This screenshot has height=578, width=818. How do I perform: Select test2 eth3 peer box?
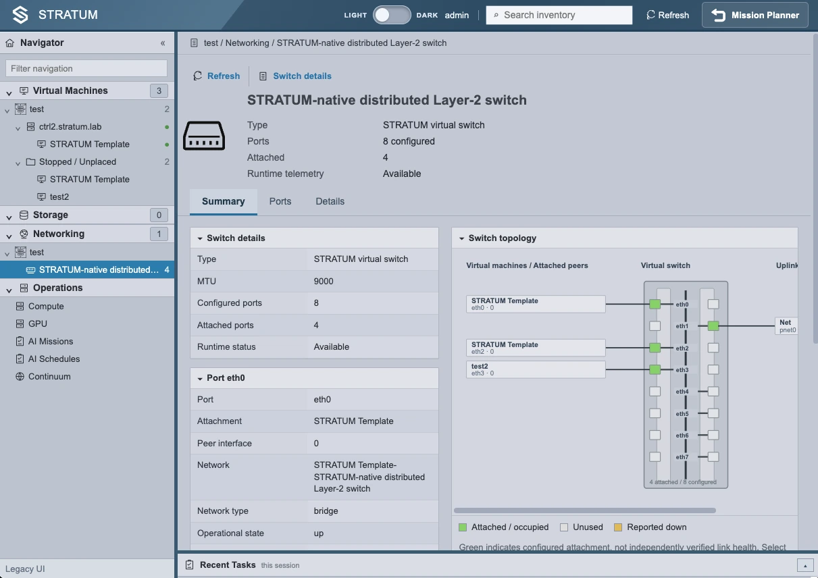[x=536, y=369]
